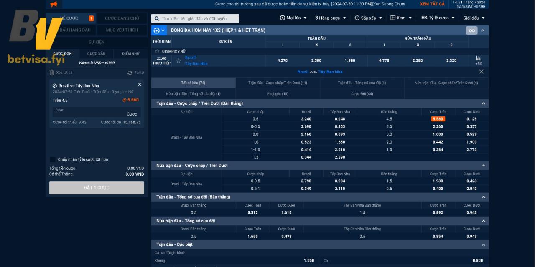Click the XEM TẤT CẢ link

432,4
